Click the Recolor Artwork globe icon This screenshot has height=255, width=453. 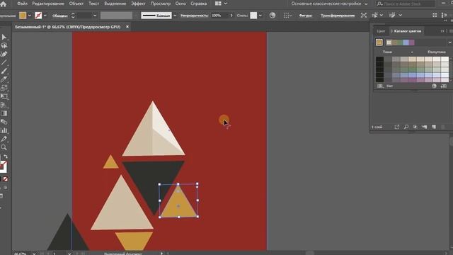(x=272, y=16)
